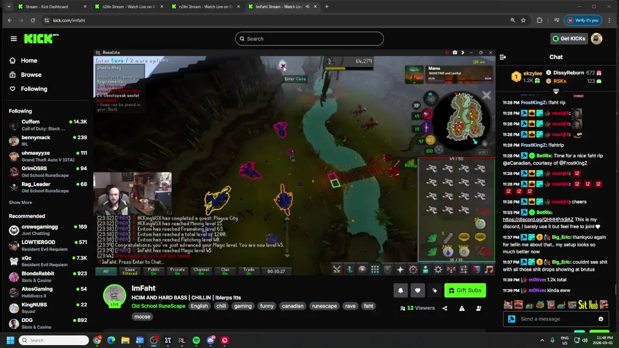Open the Windows Start menu
The width and height of the screenshot is (619, 348).
pos(10,340)
